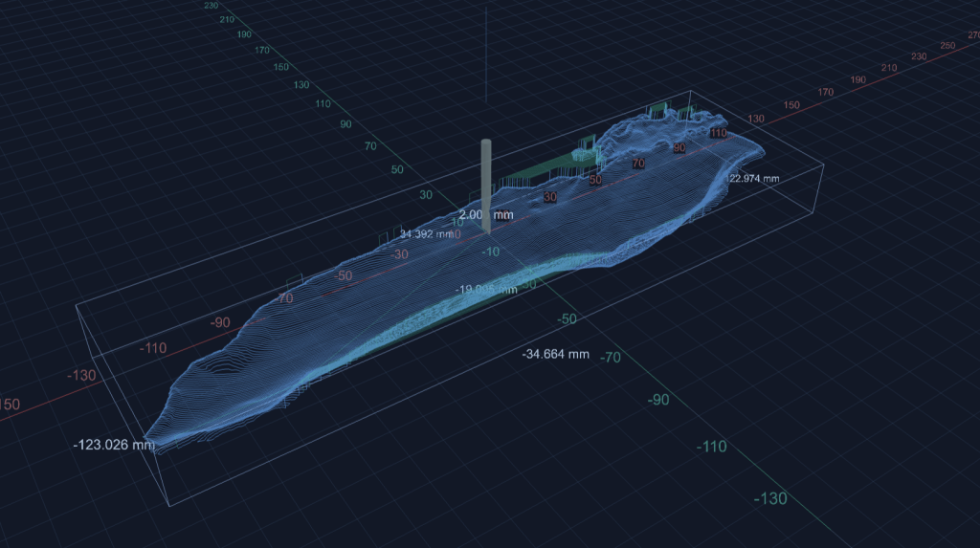Click the red '30' label on the toolpath
980x548 pixels.
click(x=550, y=197)
